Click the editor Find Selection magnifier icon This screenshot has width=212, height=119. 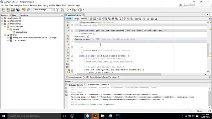coord(106,19)
